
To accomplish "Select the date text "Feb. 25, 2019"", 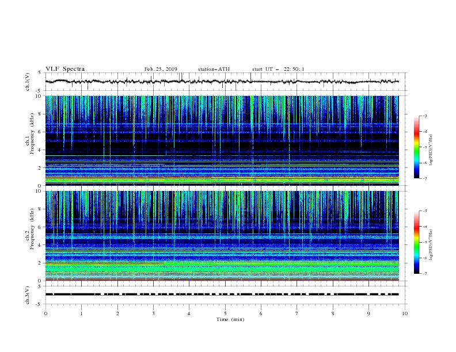I will tap(161, 69).
